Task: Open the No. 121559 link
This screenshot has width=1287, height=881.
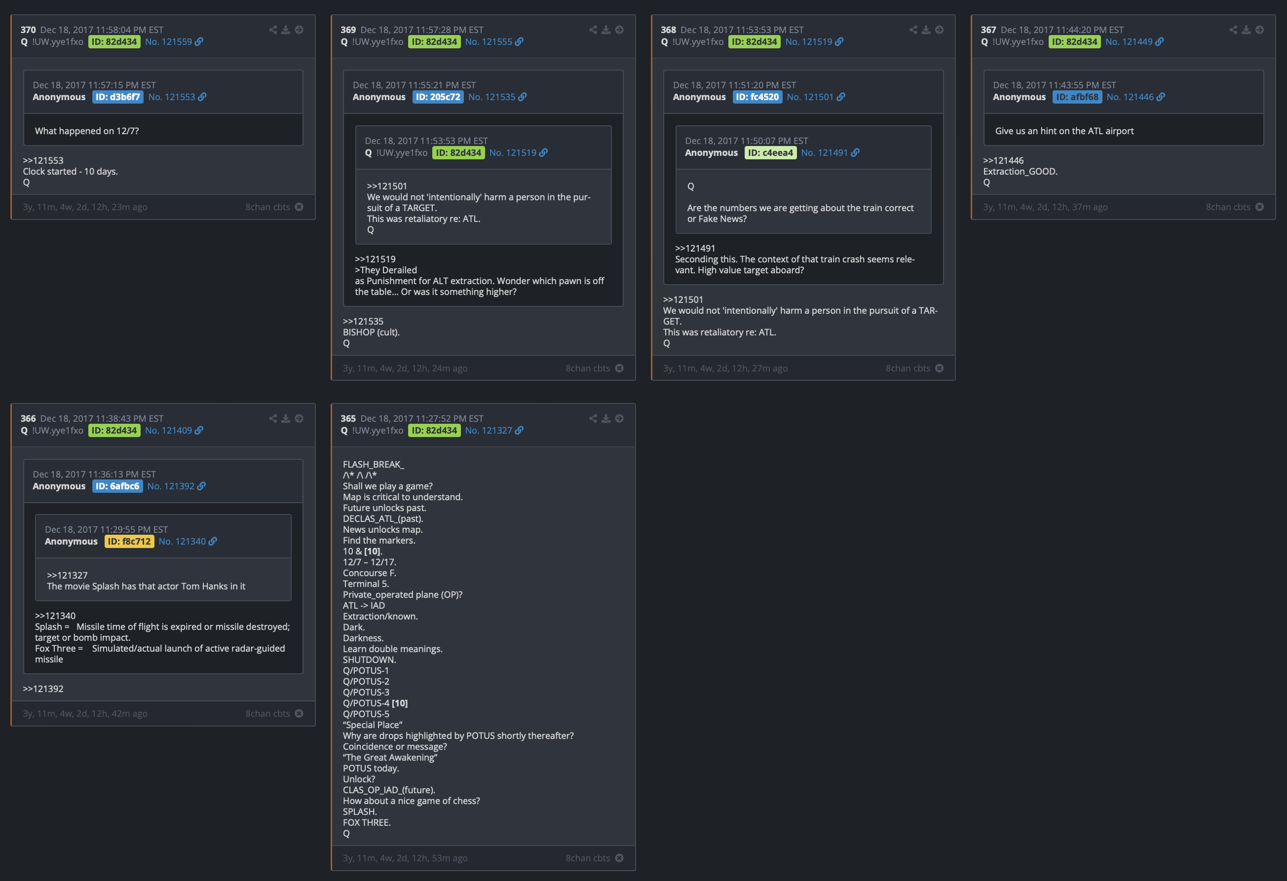Action: click(x=174, y=41)
